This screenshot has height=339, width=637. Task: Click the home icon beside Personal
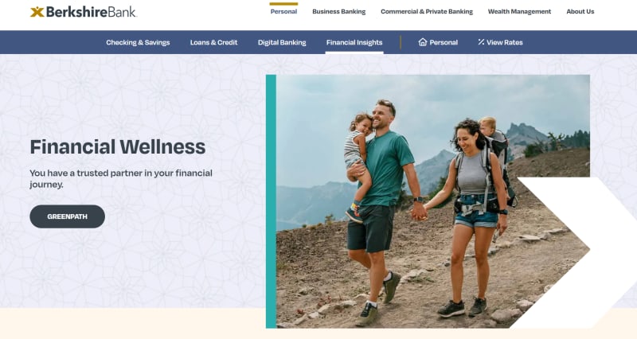[x=423, y=42]
